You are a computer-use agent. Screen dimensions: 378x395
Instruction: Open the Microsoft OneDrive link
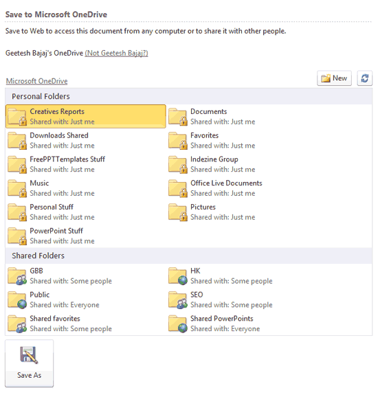(37, 81)
